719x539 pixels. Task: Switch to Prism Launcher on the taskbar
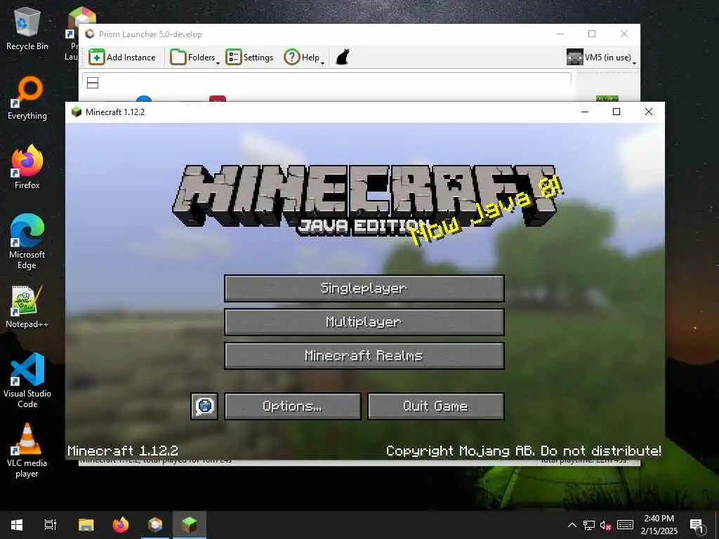coord(155,525)
